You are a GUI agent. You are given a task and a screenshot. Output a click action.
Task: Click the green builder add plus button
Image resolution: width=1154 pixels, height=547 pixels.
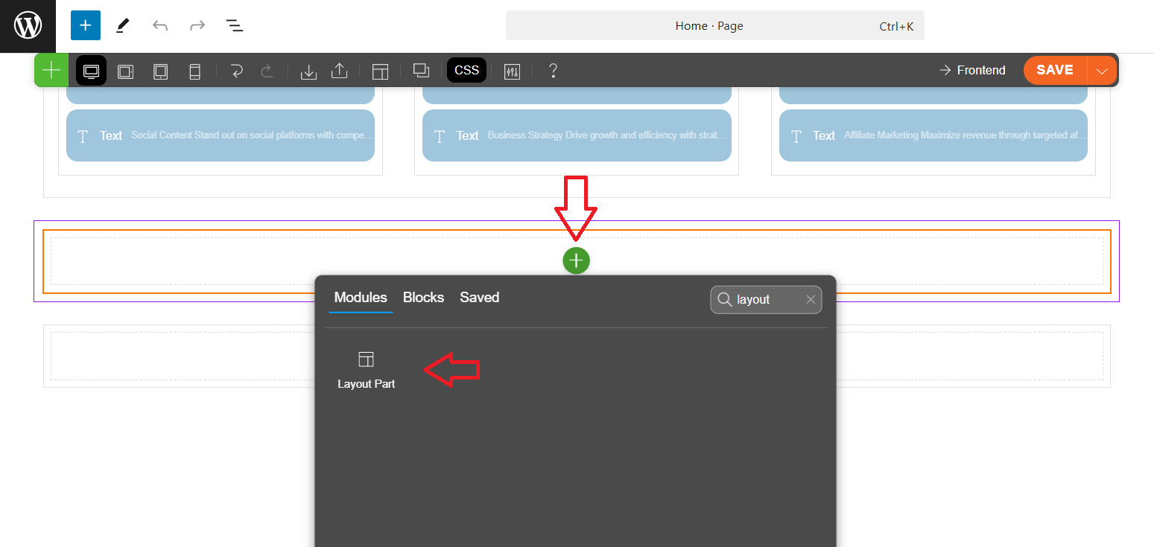coord(51,71)
